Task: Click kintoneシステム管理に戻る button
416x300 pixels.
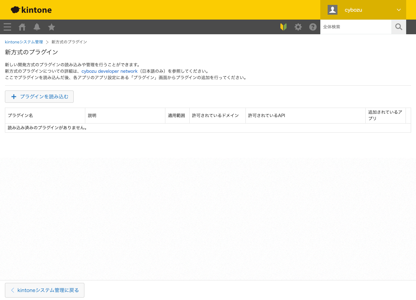Action: pyautogui.click(x=44, y=290)
